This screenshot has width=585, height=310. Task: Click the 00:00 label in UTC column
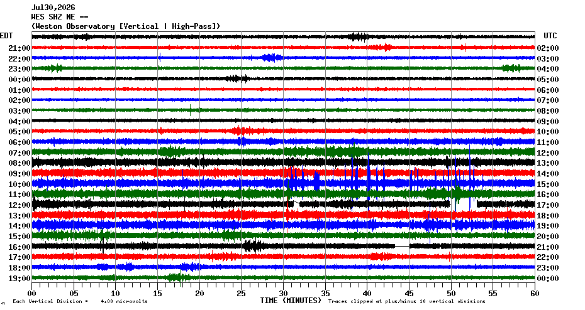(x=548, y=279)
